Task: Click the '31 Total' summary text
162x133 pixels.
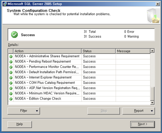Action: (x=90, y=32)
